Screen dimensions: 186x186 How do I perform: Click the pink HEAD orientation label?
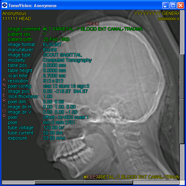[93, 24]
